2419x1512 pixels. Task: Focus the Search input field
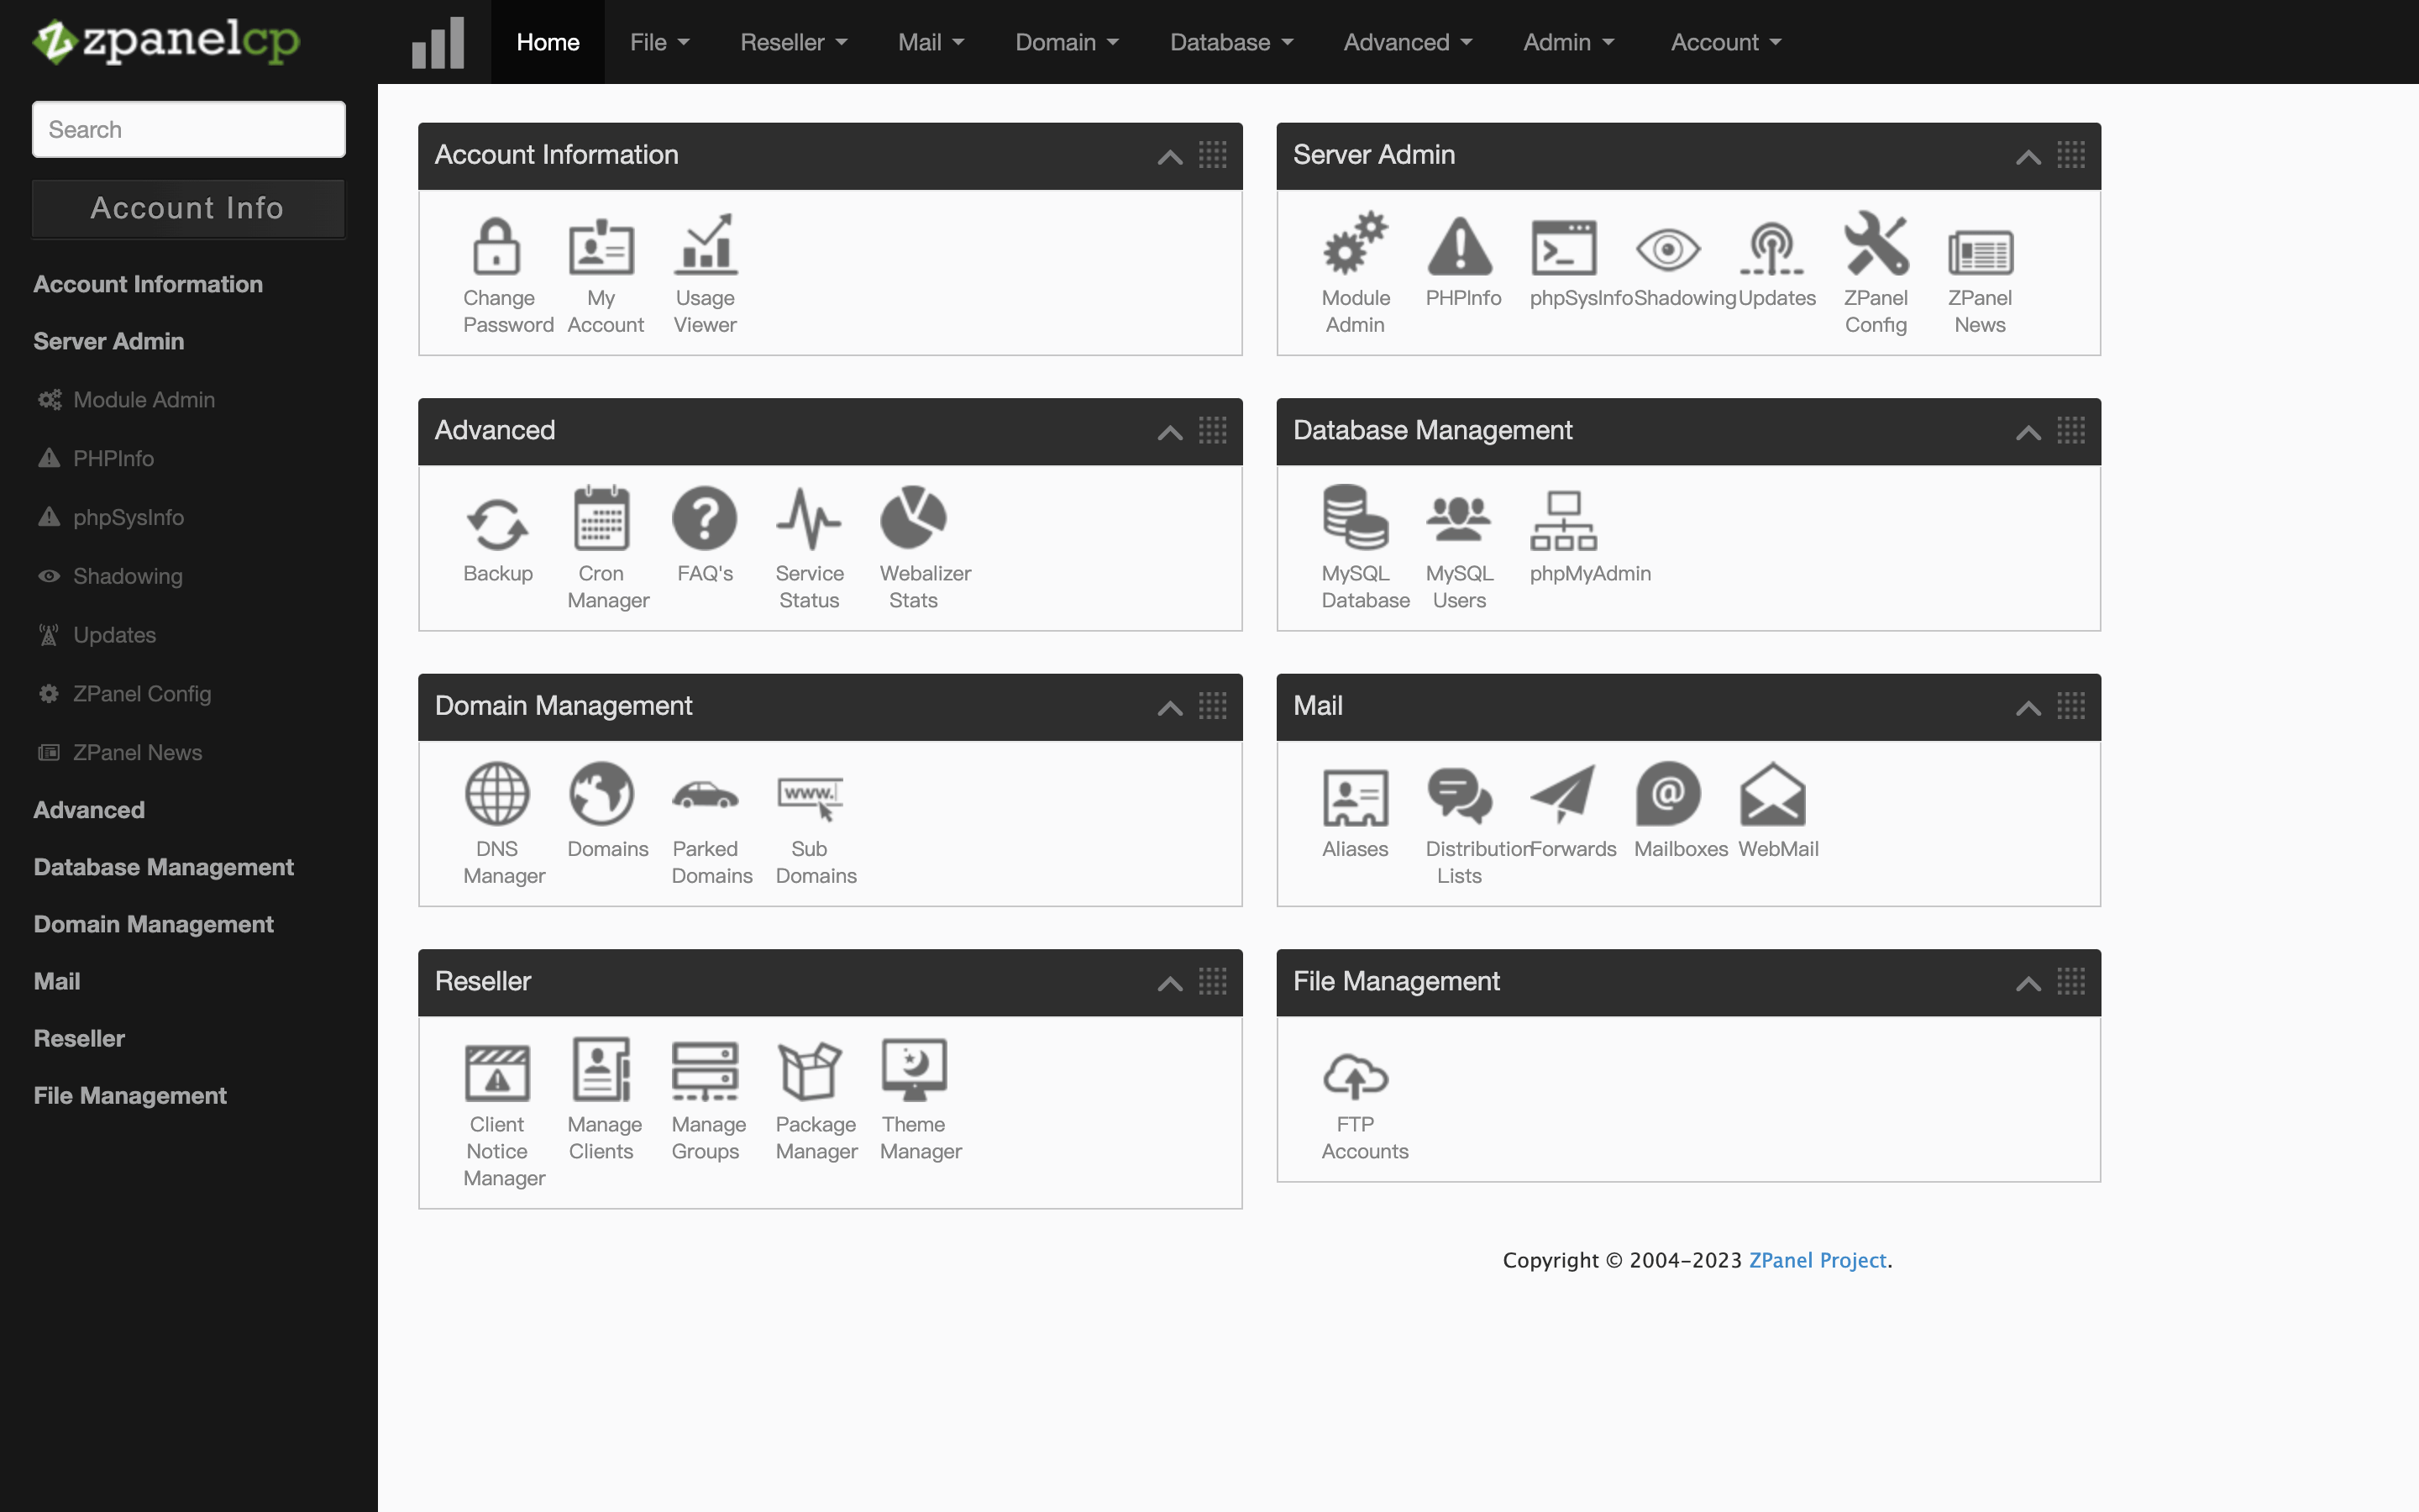(189, 129)
